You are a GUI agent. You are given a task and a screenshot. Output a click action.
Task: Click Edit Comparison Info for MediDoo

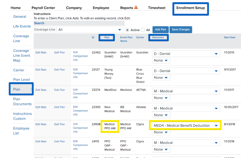pyautogui.click(x=80, y=94)
